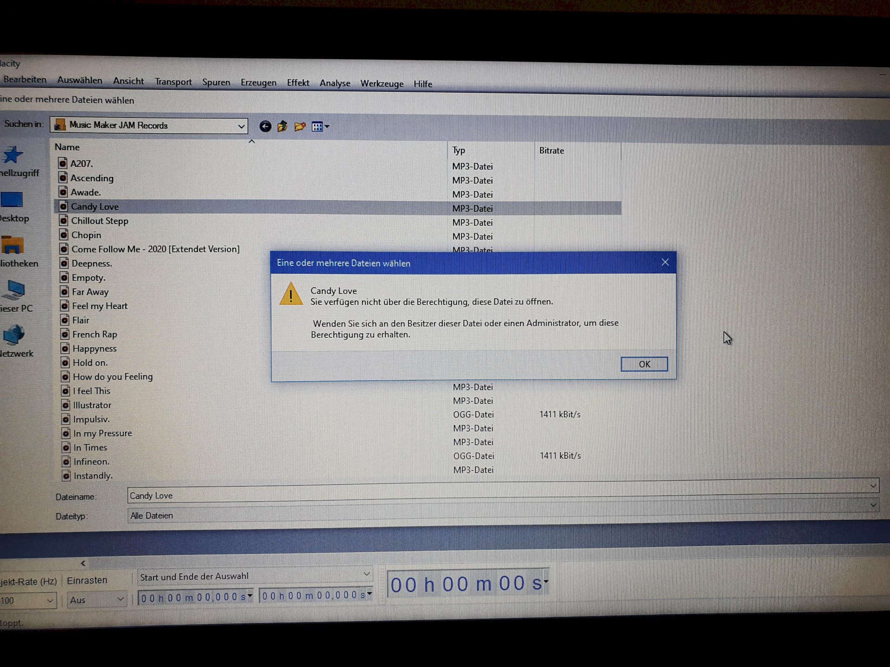Click the change view icon

click(x=319, y=126)
